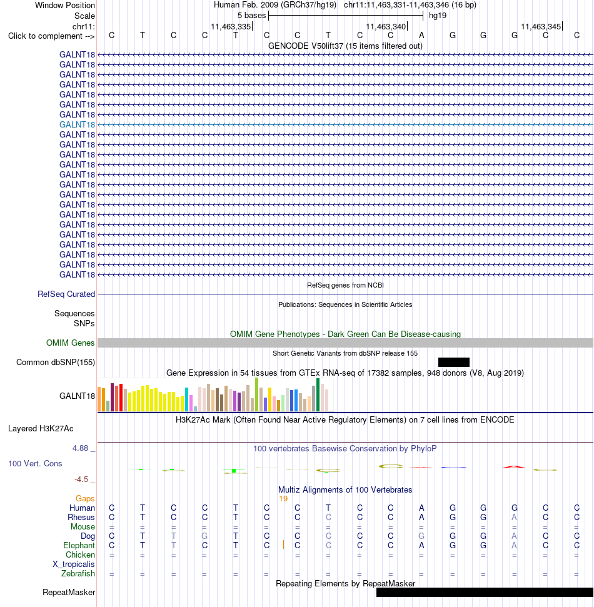
Task: Click the RefSeq Curated track label
Action: [x=66, y=294]
